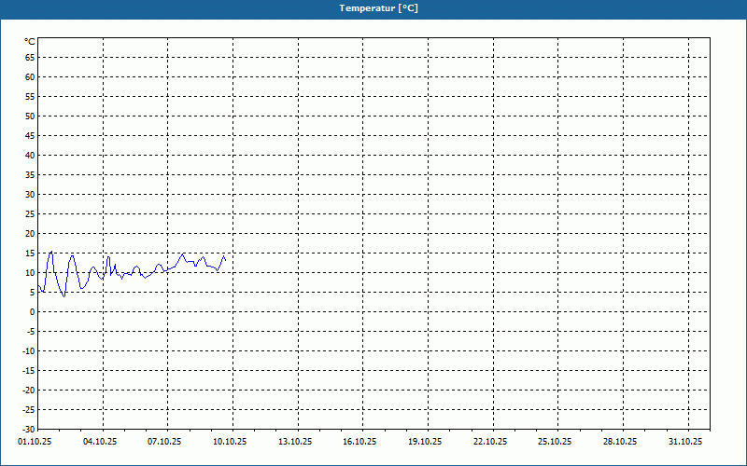Click the 16.10.25 date label
Image resolution: width=747 pixels, height=466 pixels.
pyautogui.click(x=359, y=442)
